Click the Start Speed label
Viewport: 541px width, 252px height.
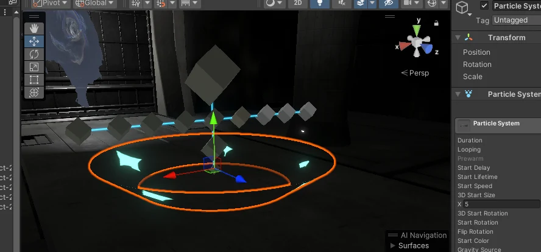pos(475,186)
